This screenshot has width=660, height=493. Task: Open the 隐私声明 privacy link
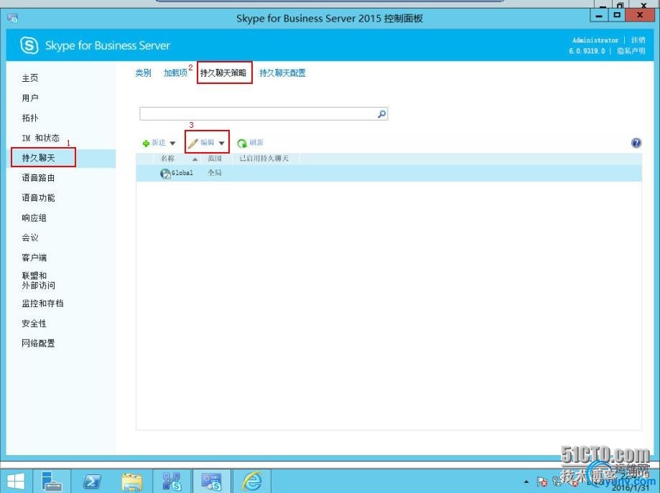click(x=631, y=51)
